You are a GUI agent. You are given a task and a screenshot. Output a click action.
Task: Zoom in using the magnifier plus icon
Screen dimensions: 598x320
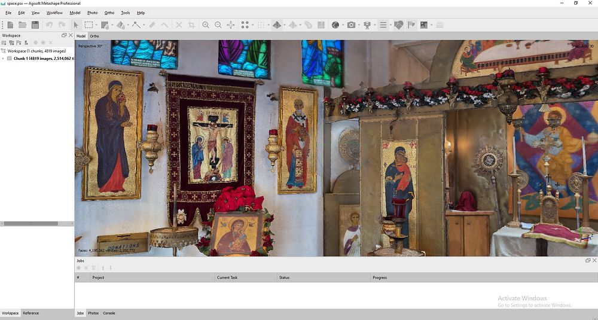pyautogui.click(x=206, y=25)
